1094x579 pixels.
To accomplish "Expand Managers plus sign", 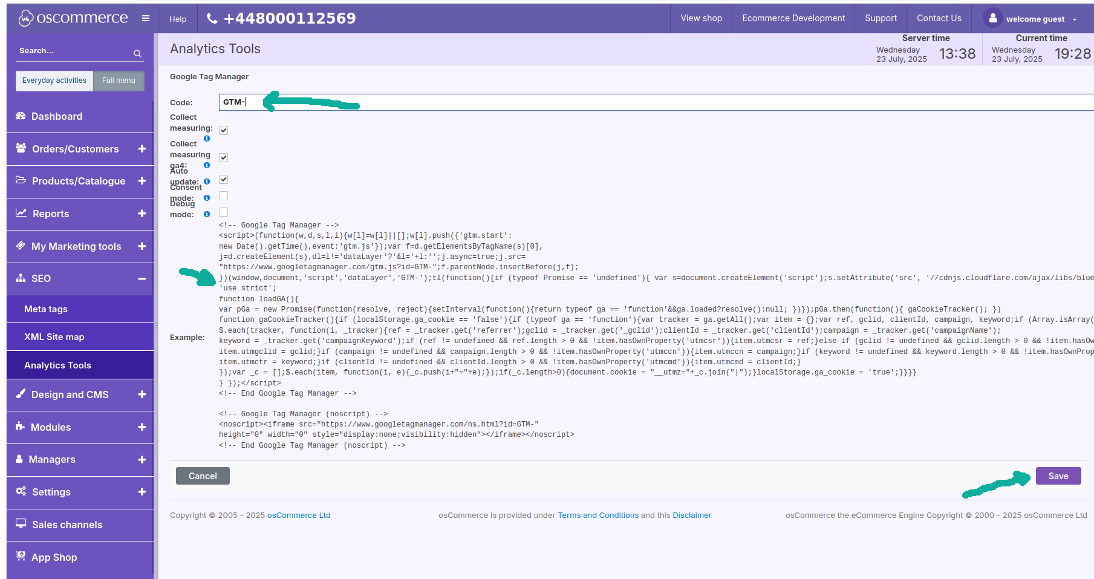I will pyautogui.click(x=142, y=460).
